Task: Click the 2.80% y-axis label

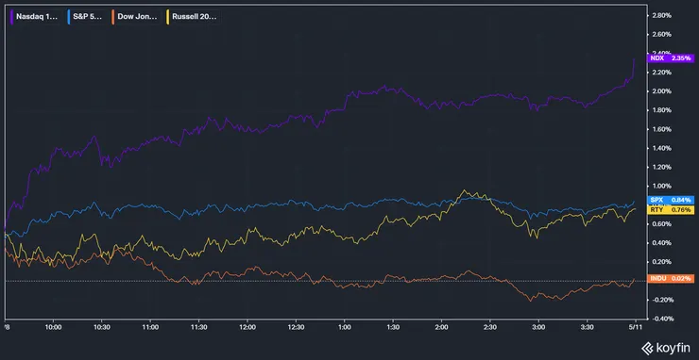Action: [662, 16]
